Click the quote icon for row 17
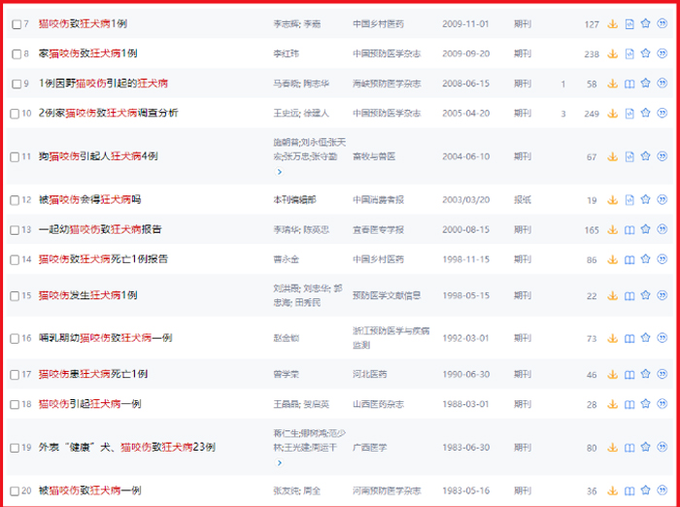The image size is (680, 507). 663,375
